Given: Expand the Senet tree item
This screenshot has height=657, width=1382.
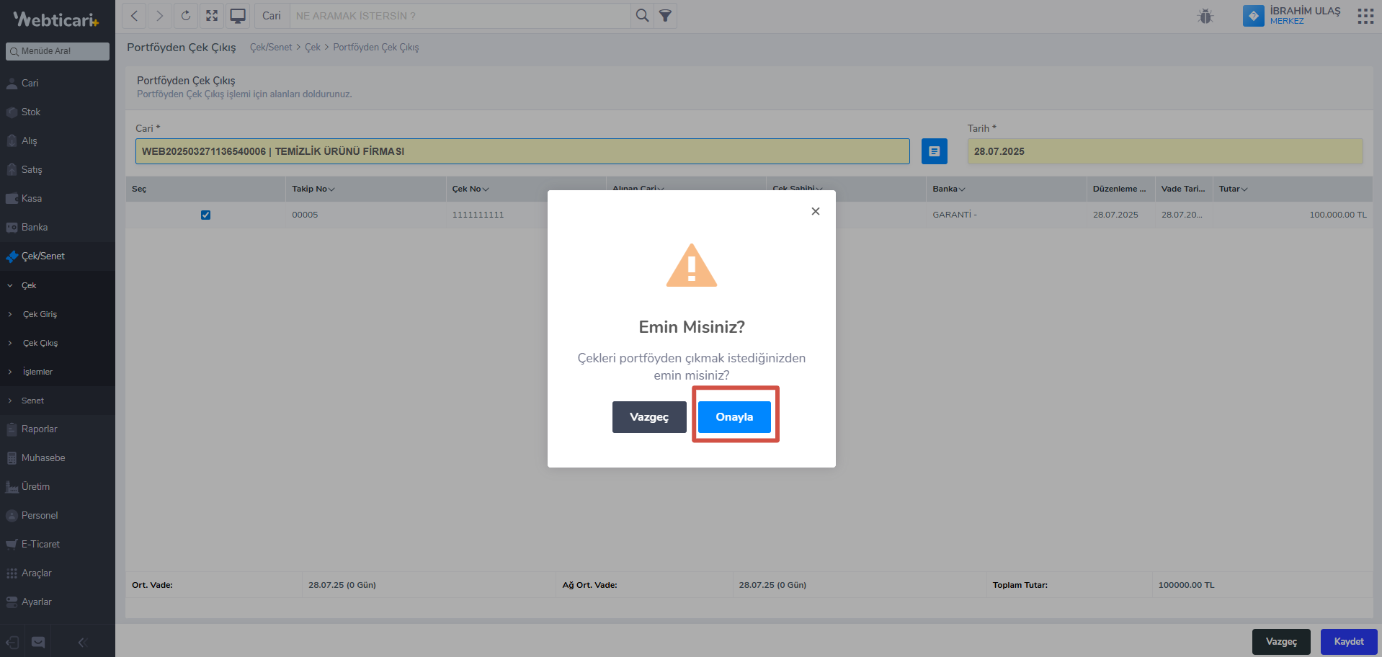Looking at the screenshot, I should (32, 401).
